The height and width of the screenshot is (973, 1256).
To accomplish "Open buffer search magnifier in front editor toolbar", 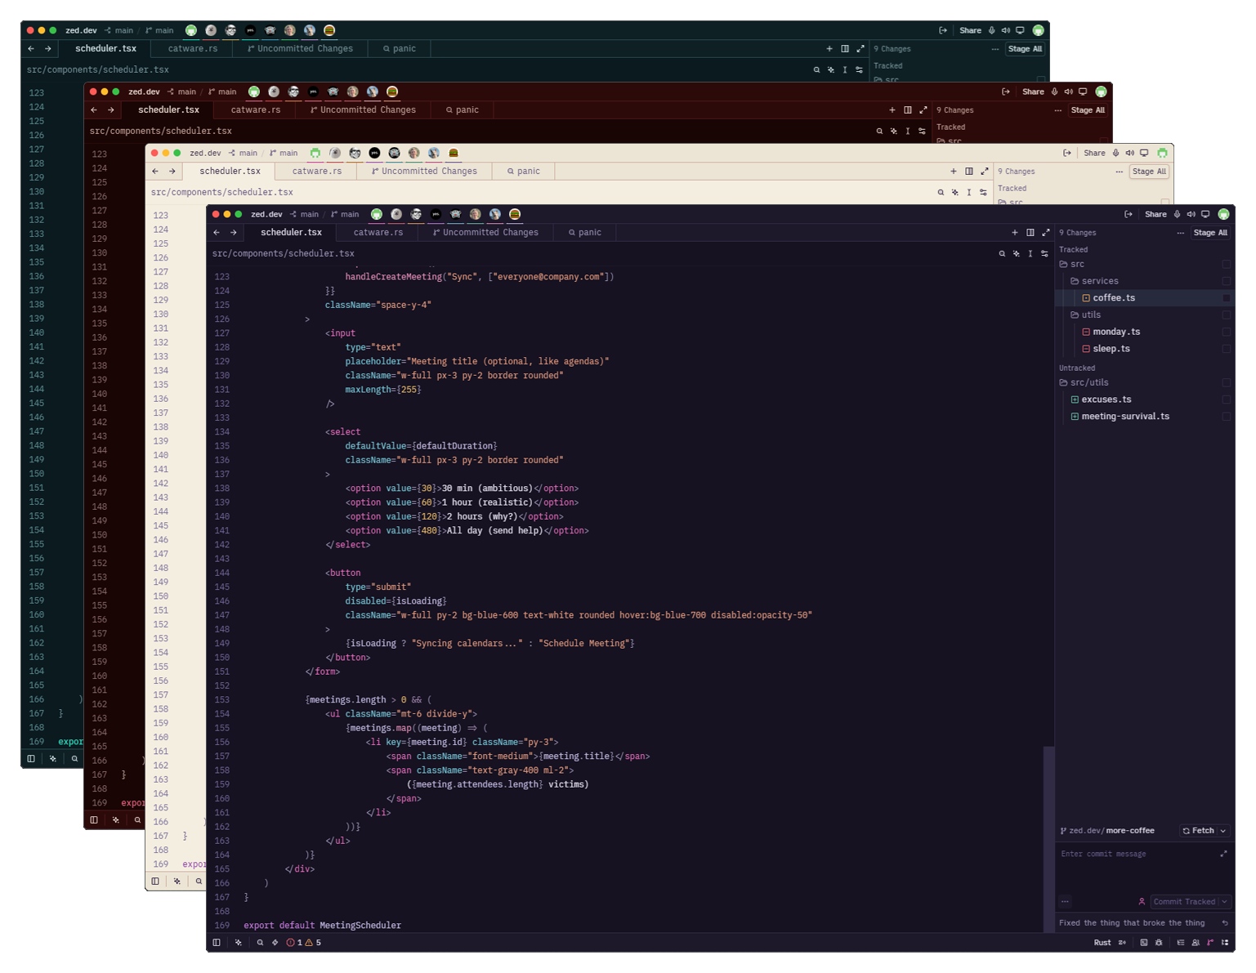I will 1002,254.
